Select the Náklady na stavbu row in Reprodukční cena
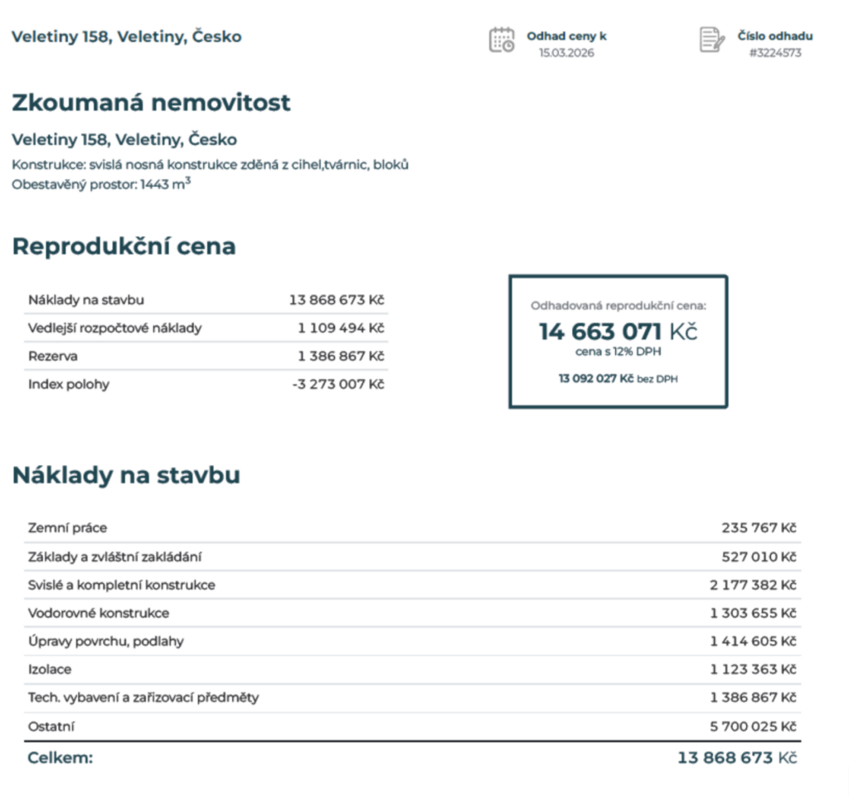This screenshot has width=849, height=801. (206, 300)
